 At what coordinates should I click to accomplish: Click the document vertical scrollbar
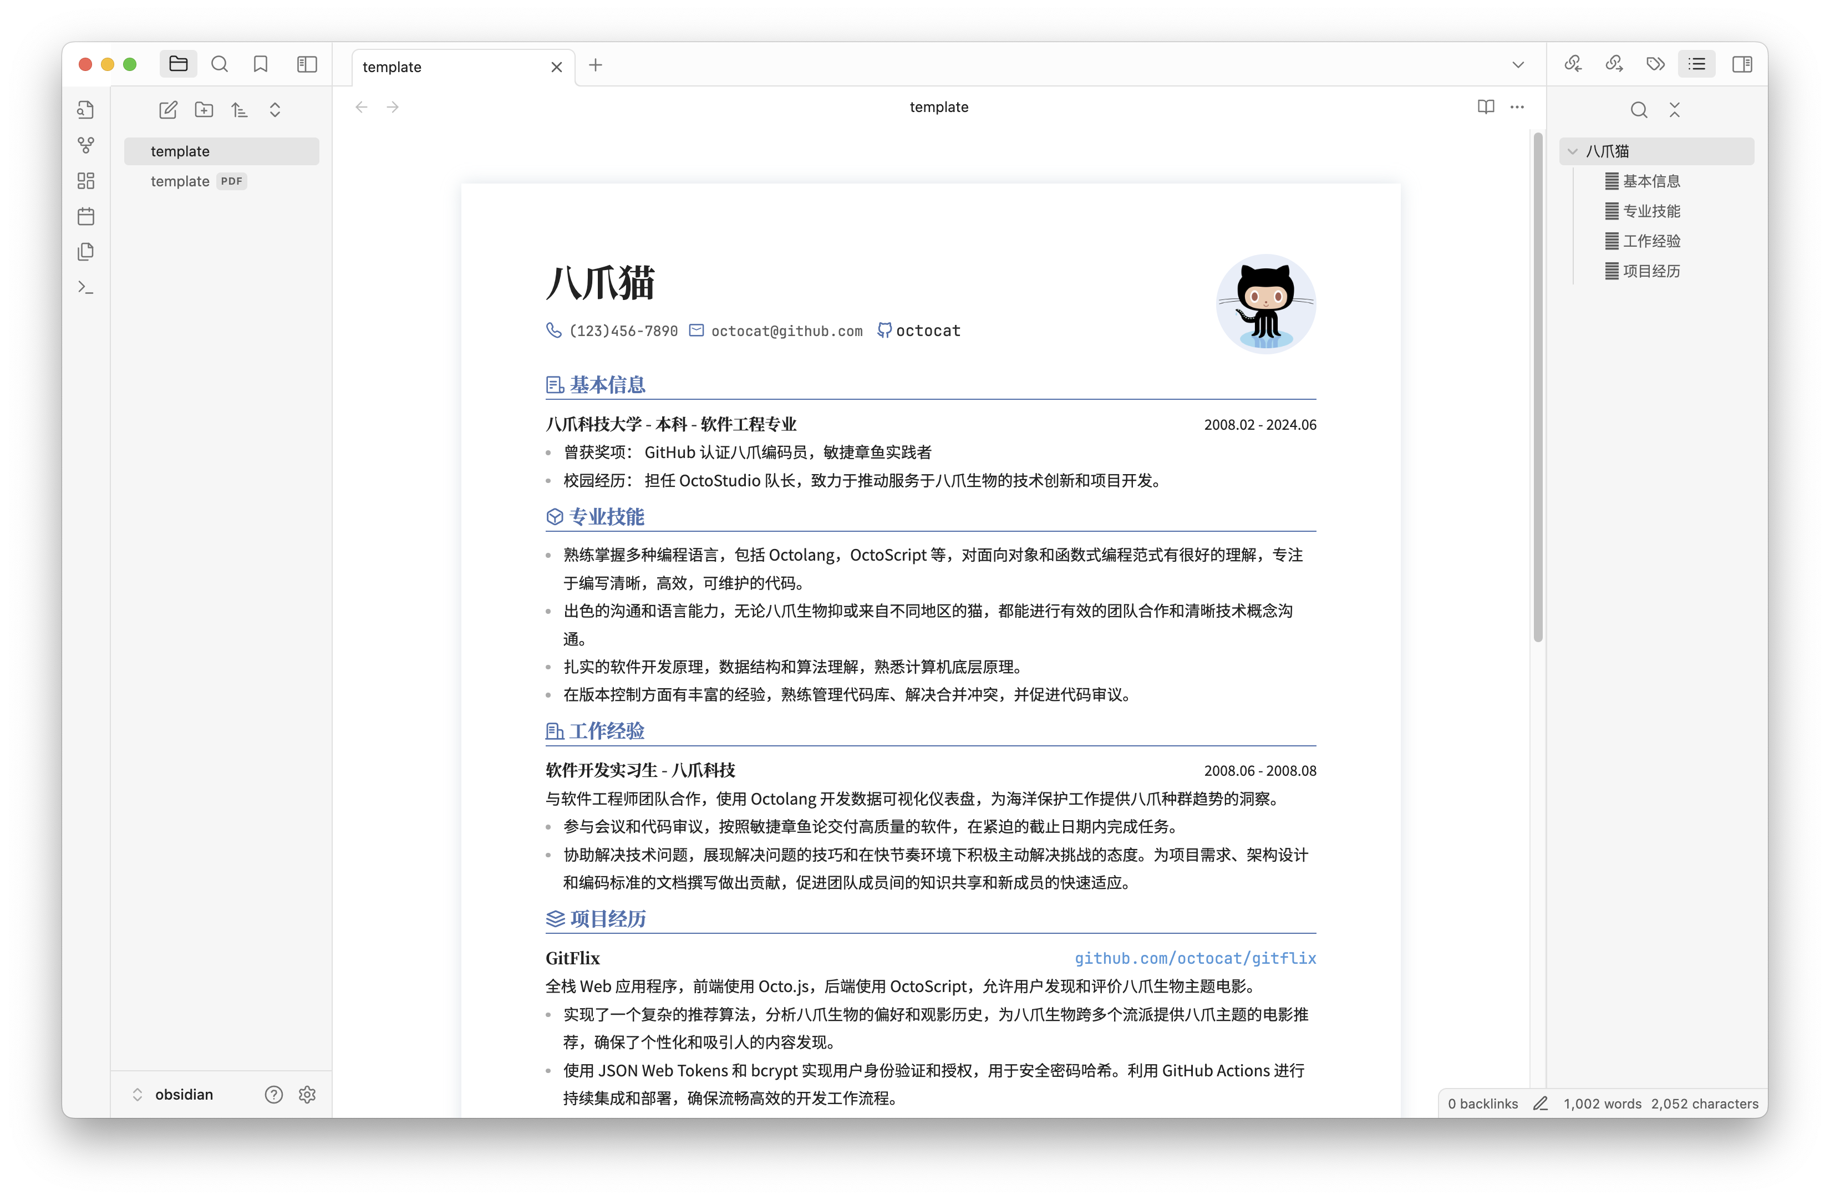coord(1538,384)
